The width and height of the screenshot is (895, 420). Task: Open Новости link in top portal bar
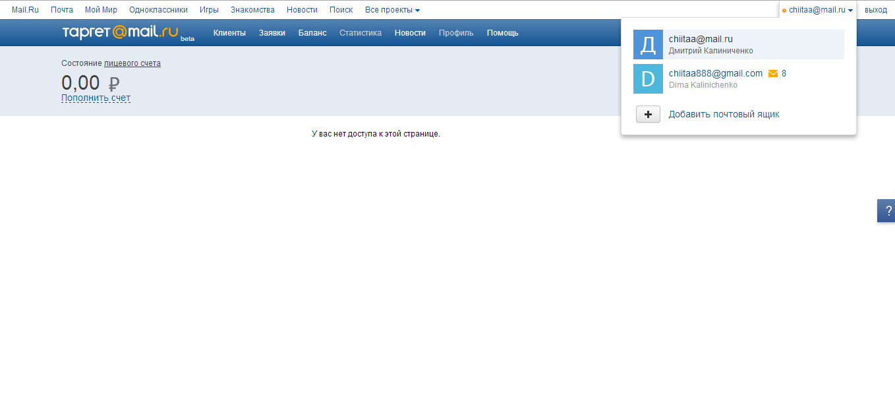(x=302, y=10)
